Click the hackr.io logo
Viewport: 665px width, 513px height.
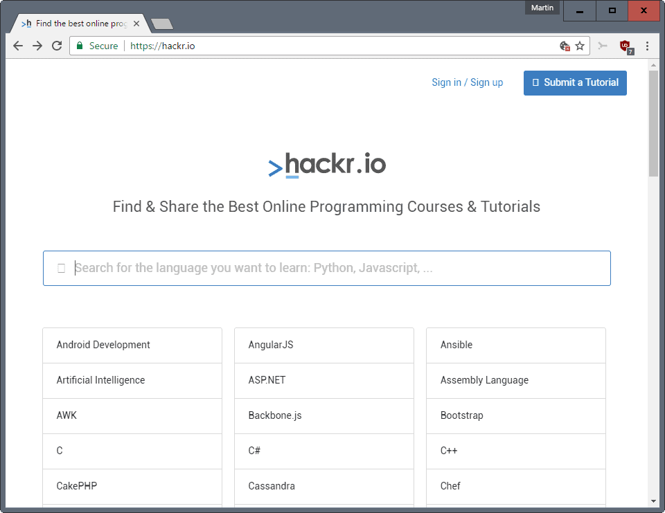coord(327,165)
